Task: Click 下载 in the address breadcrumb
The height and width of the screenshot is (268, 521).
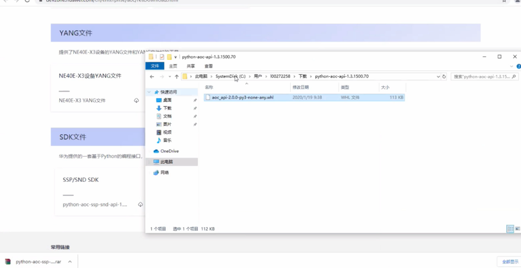Action: point(303,76)
